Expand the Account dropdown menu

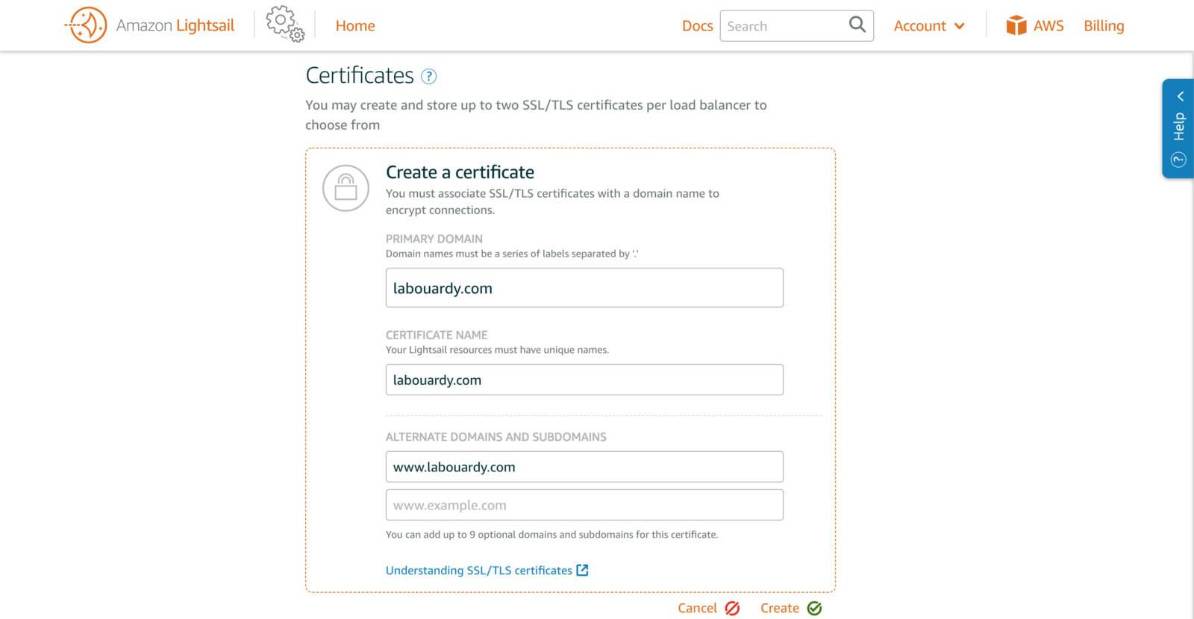(x=929, y=26)
